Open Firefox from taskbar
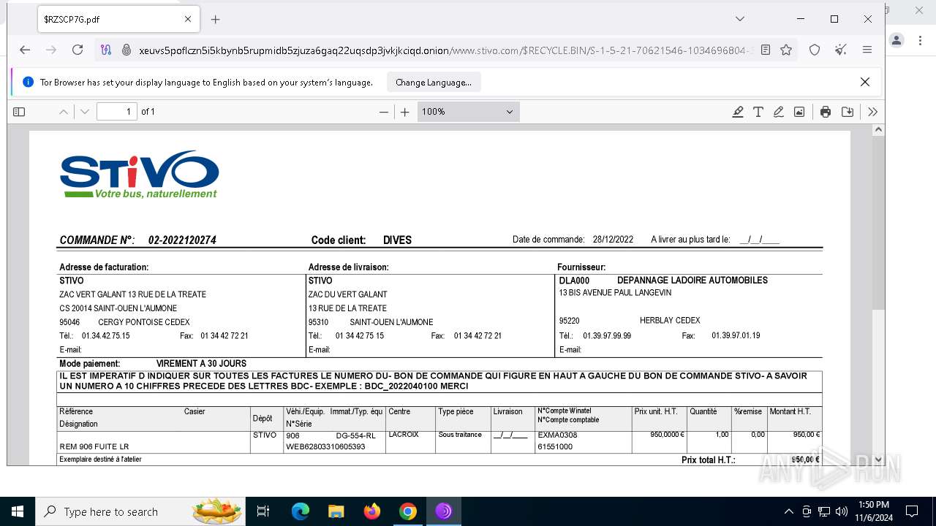Viewport: 936px width, 526px height. [372, 511]
